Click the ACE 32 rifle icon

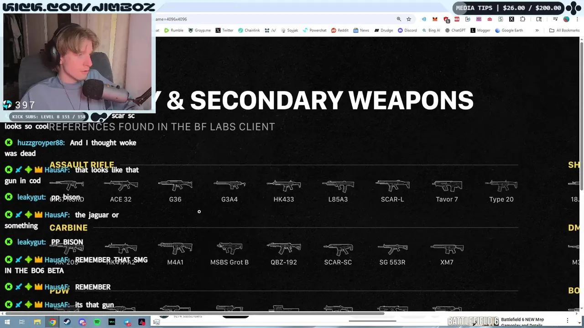[x=121, y=185]
